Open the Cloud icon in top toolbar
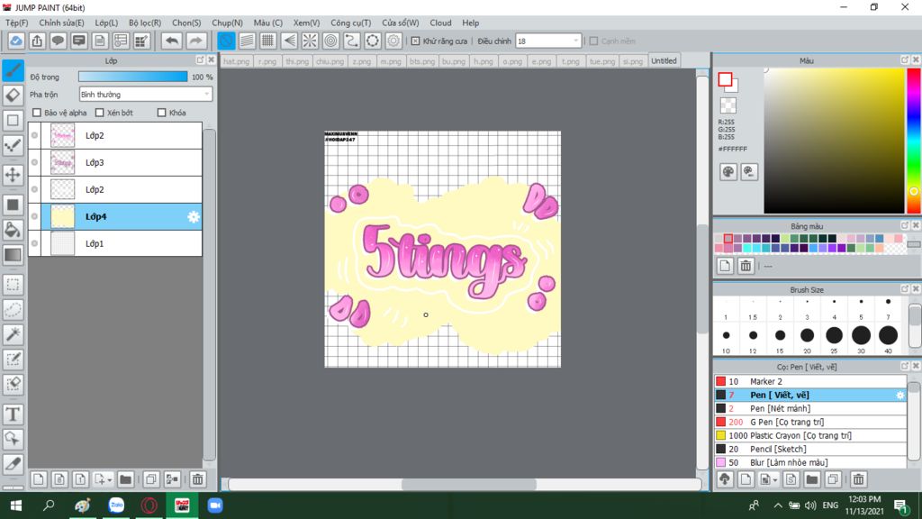Image resolution: width=922 pixels, height=519 pixels. point(16,41)
